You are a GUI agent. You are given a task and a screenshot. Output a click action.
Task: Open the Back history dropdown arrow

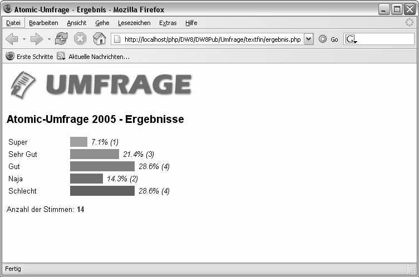24,39
